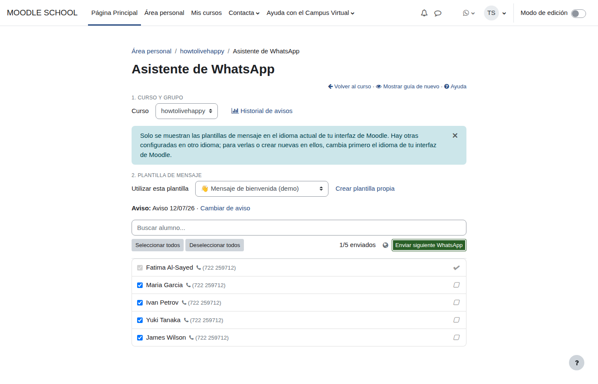
Task: Click the disabled Fatima Al-Sayed checkbox
Action: click(x=140, y=268)
